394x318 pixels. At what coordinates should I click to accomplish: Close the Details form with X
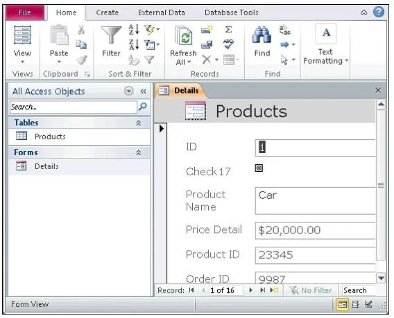(x=377, y=90)
